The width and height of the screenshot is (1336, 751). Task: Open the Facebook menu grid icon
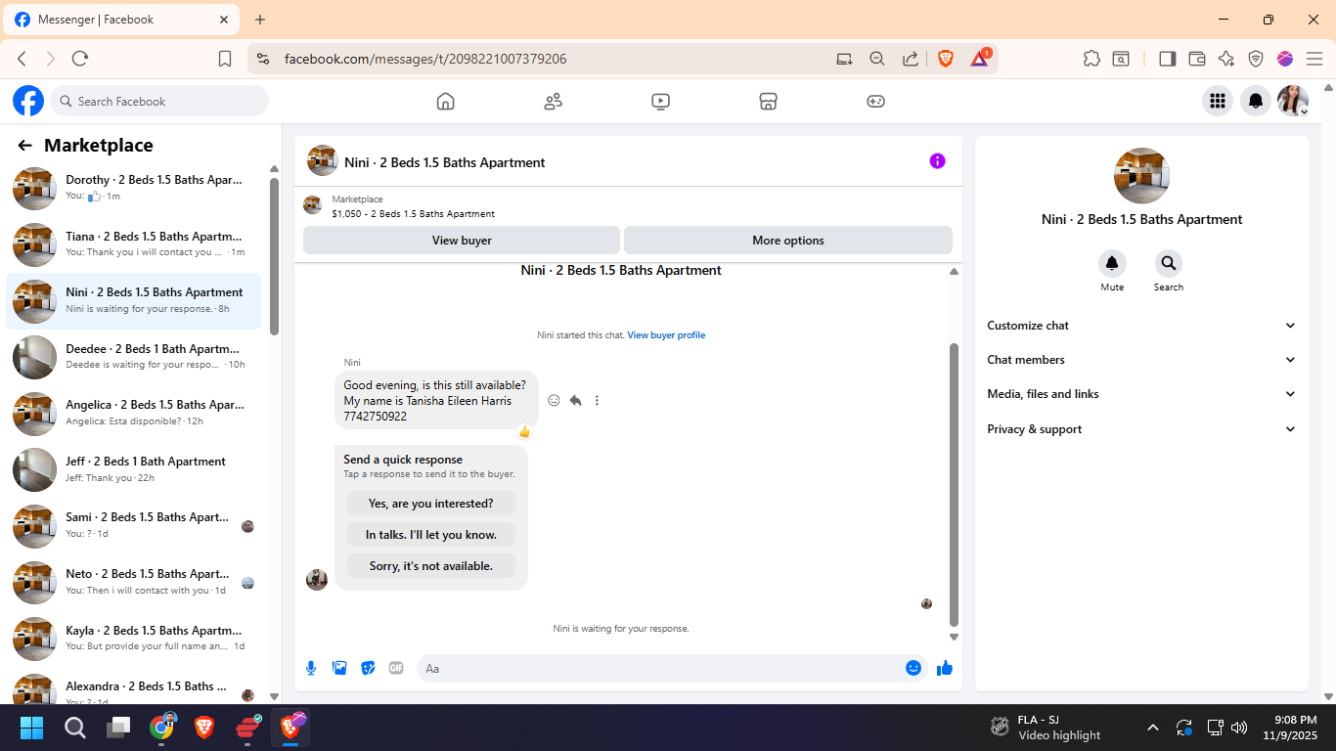pyautogui.click(x=1217, y=101)
